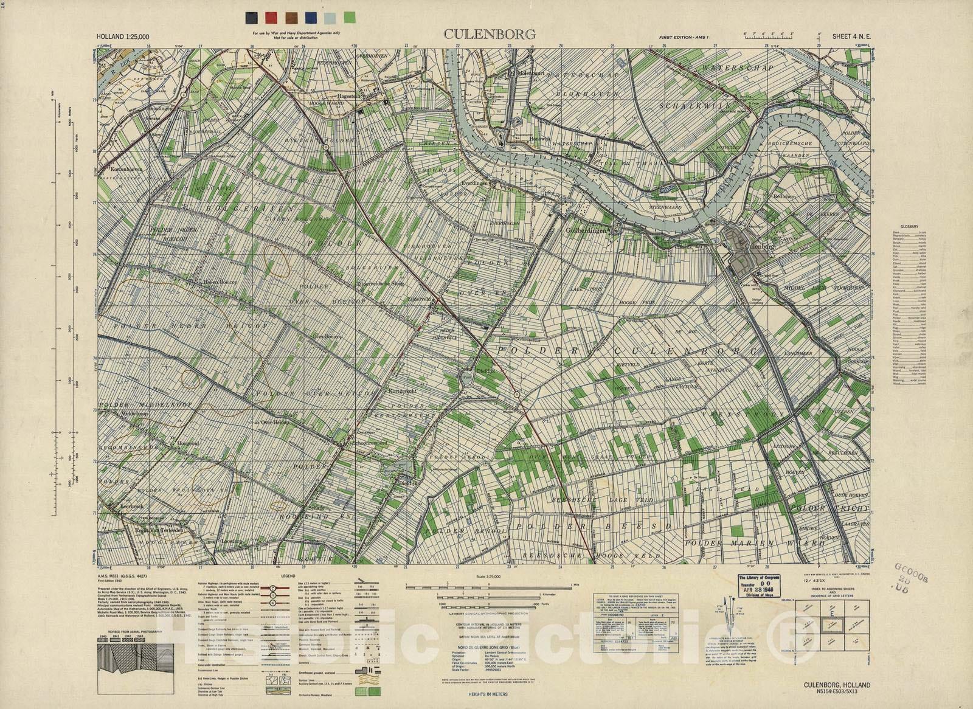Select the aerial photography revision diagram
This screenshot has height=709, width=973.
pyautogui.click(x=138, y=661)
